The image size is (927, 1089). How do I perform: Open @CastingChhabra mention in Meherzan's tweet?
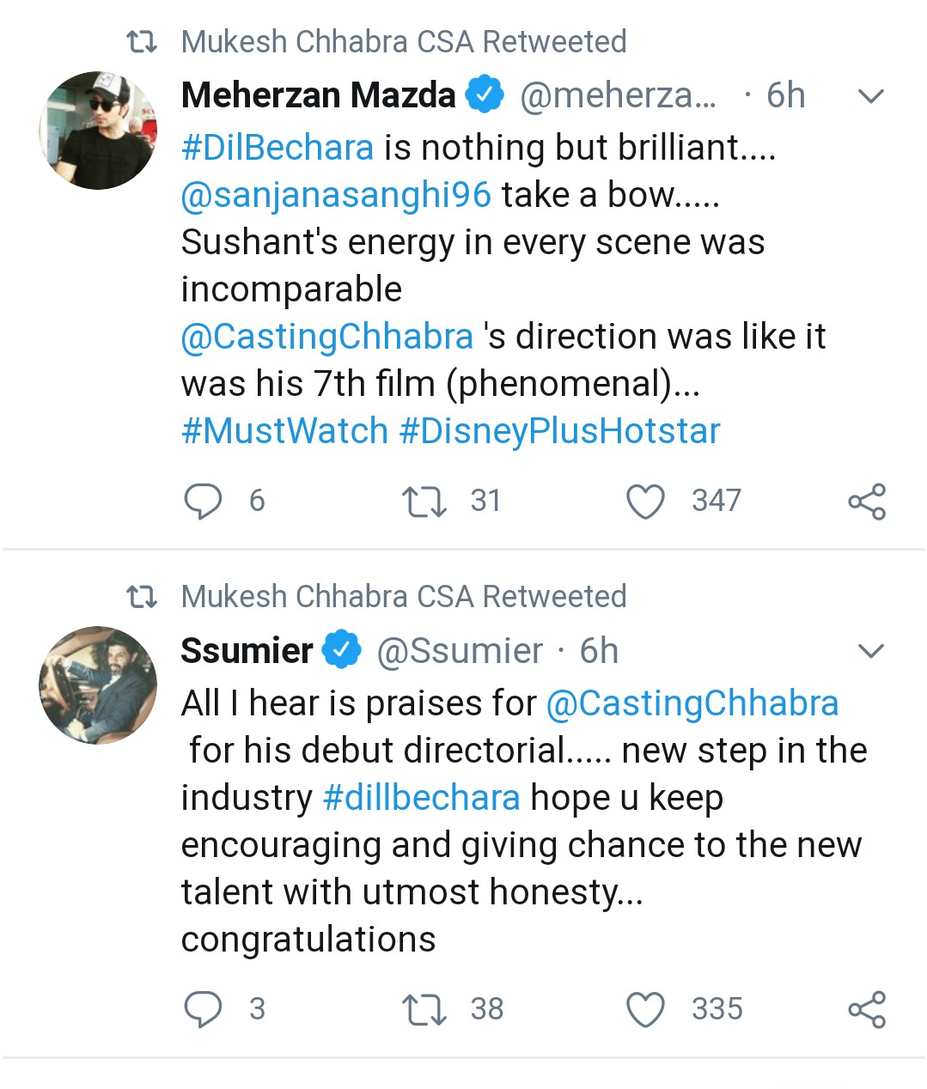point(327,337)
